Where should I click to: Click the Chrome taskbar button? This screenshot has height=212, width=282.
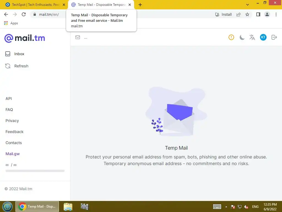(37, 206)
